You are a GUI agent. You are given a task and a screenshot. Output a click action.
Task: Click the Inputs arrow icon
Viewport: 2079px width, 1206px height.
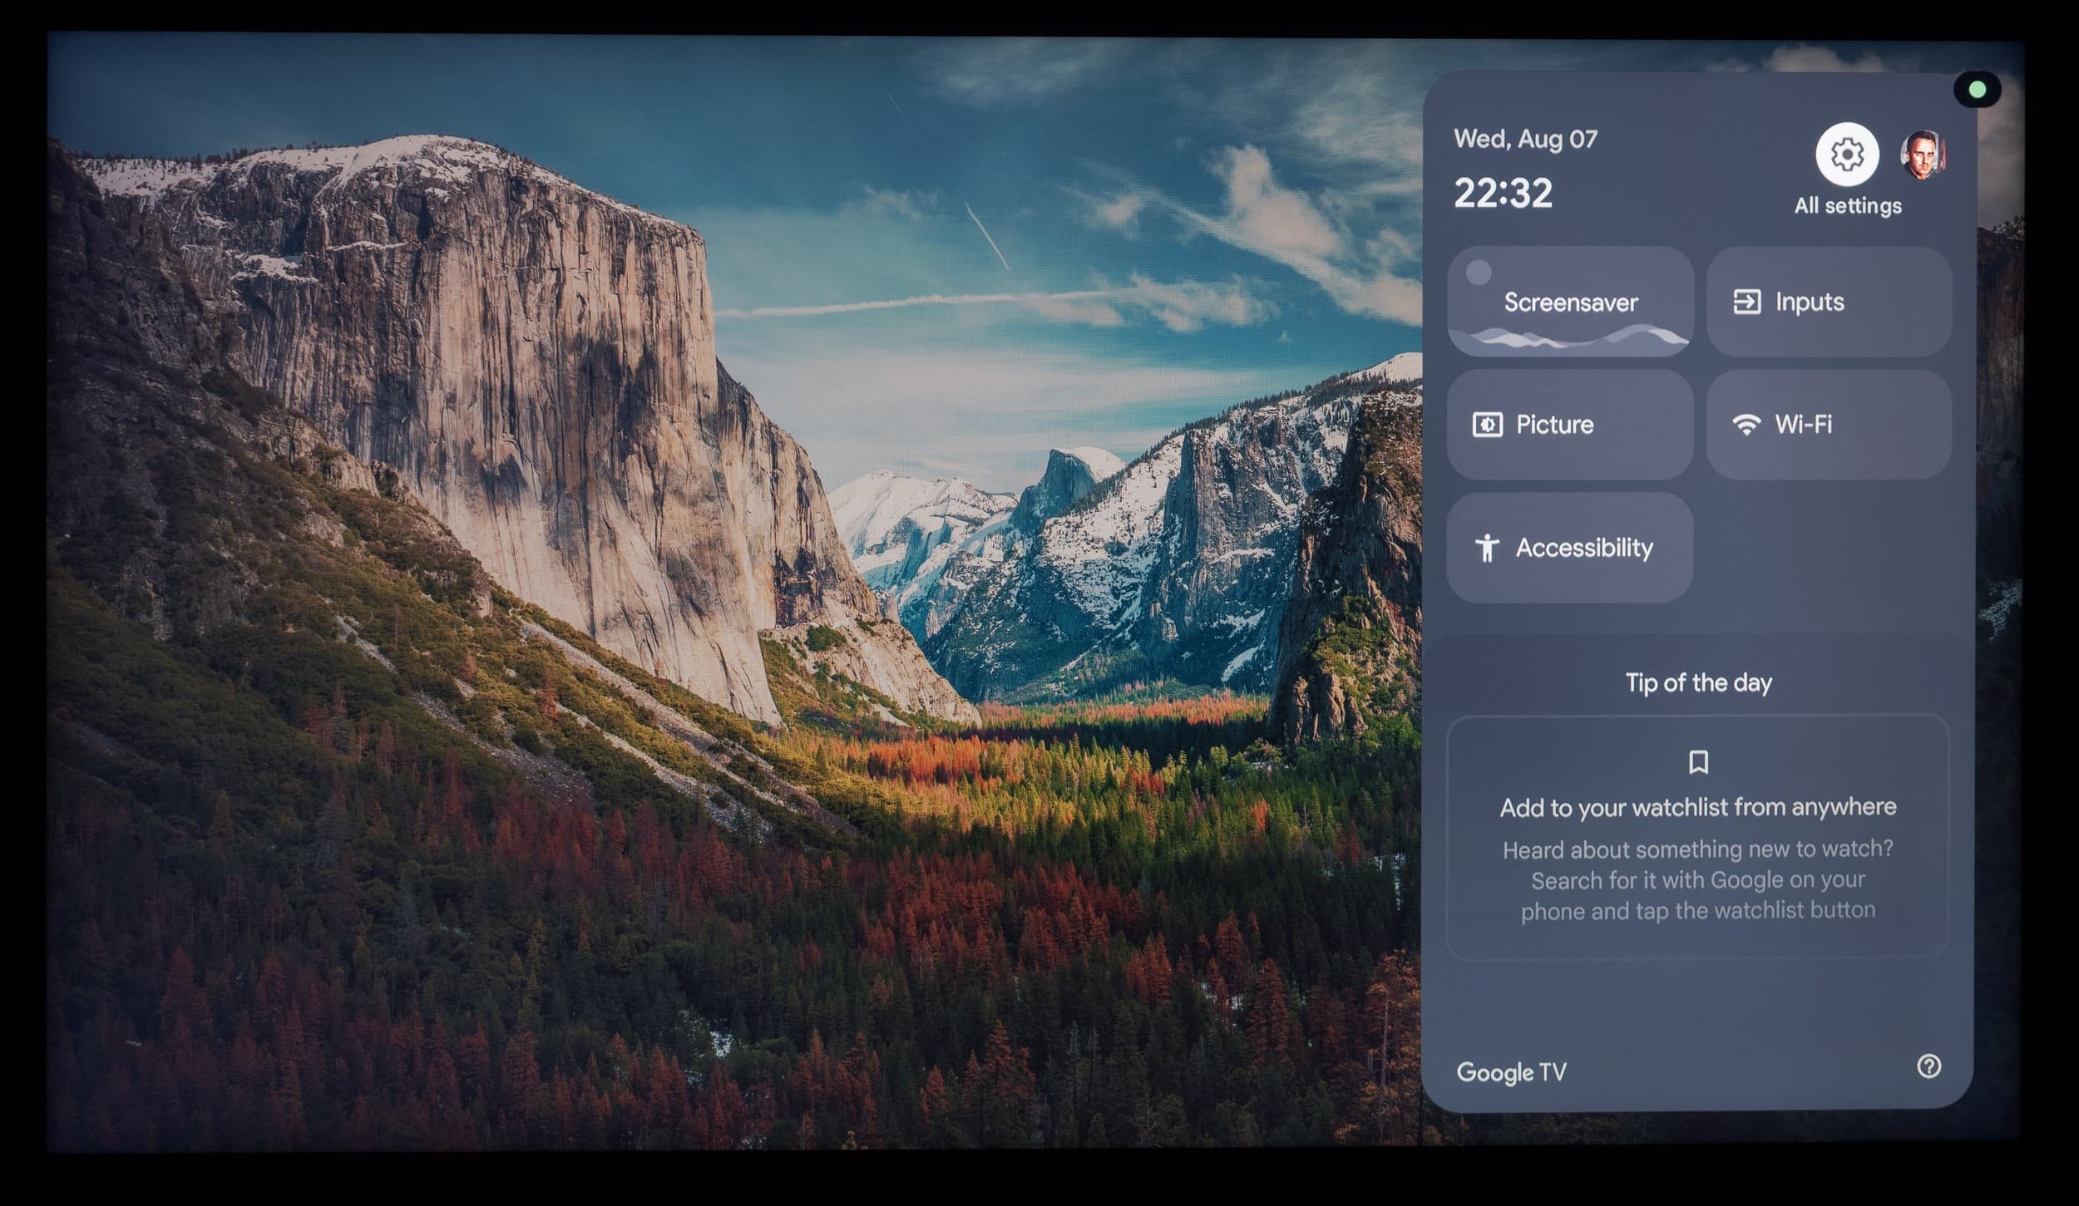click(x=1746, y=302)
